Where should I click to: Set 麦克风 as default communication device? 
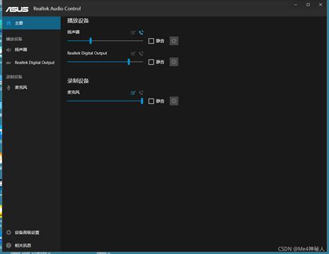141,92
